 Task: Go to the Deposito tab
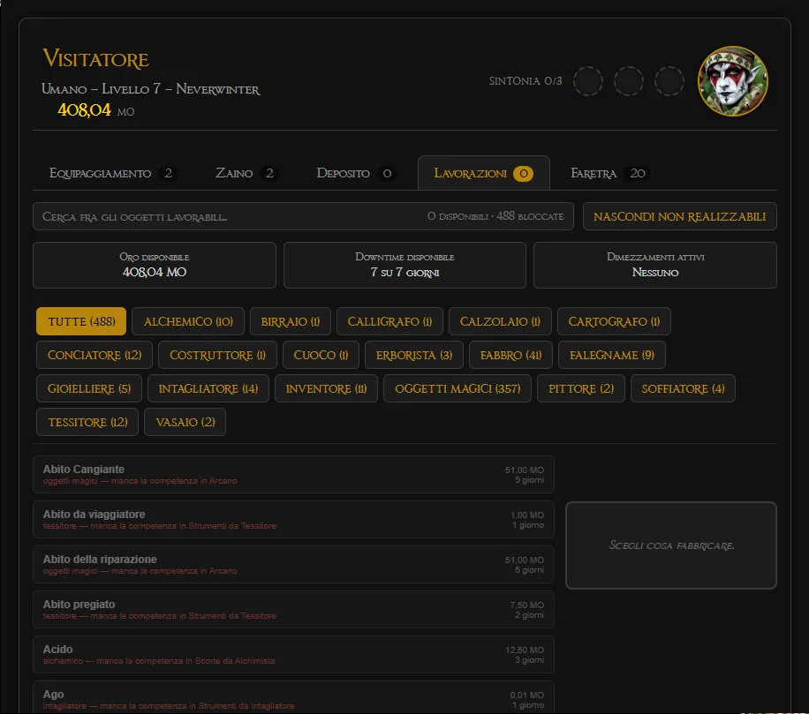click(x=356, y=173)
